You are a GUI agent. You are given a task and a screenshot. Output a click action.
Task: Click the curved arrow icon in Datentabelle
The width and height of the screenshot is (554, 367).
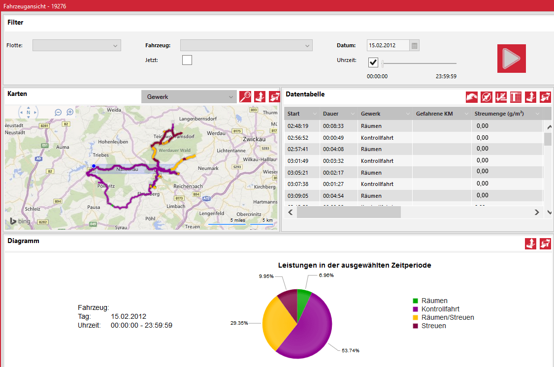(x=472, y=97)
